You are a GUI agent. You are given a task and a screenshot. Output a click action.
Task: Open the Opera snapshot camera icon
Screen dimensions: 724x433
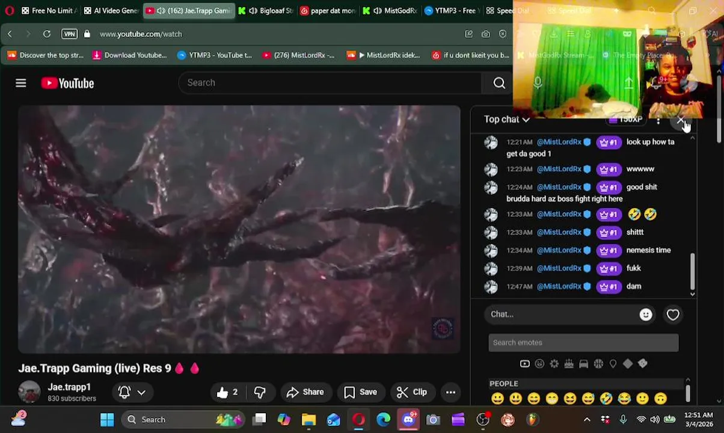point(486,34)
